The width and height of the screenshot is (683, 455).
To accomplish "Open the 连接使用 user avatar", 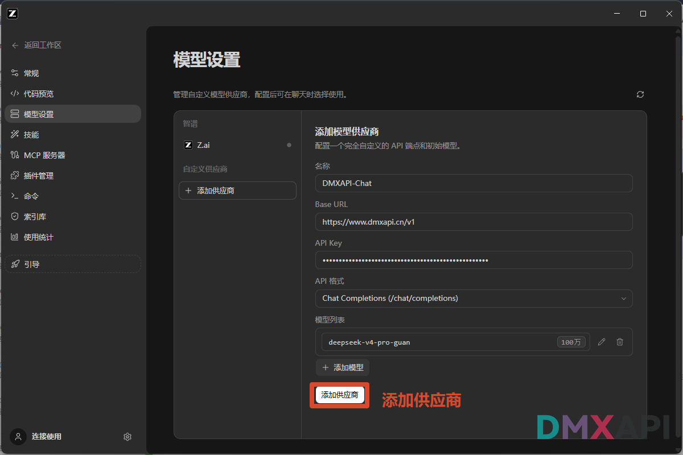I will (x=18, y=437).
